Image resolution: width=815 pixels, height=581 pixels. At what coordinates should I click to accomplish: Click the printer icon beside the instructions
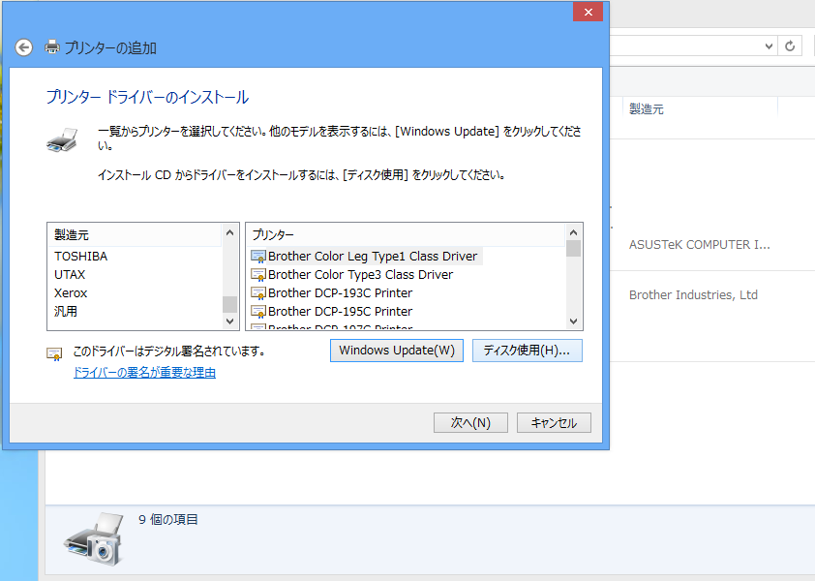click(62, 139)
